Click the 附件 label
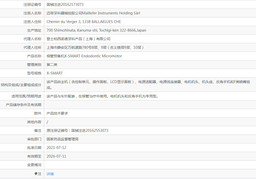This screenshot has height=179, width=256. coord(38,113)
